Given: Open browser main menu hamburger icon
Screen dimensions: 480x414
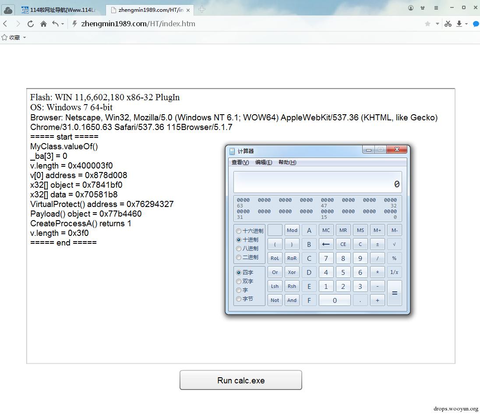Looking at the screenshot, I should point(436,8).
